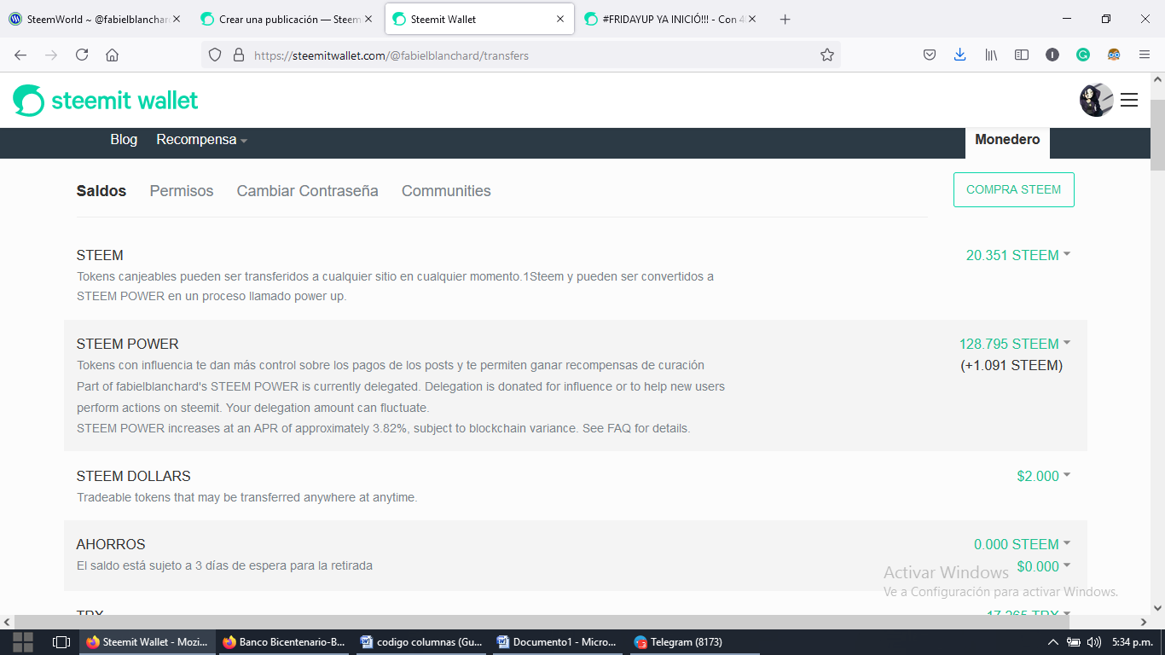Save page to Pocket
The image size is (1165, 655).
pyautogui.click(x=930, y=55)
